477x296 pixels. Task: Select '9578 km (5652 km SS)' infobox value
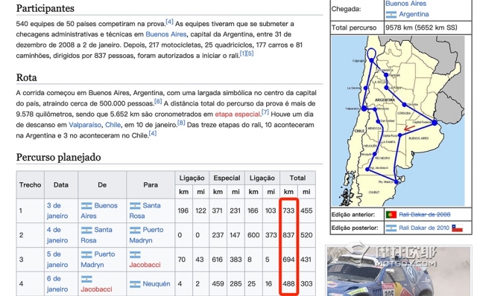(x=421, y=28)
